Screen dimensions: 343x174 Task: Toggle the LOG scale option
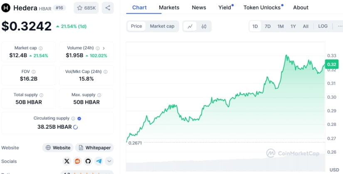tap(323, 26)
